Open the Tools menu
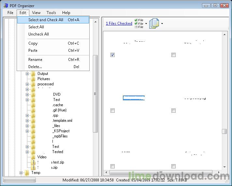 tap(51, 13)
